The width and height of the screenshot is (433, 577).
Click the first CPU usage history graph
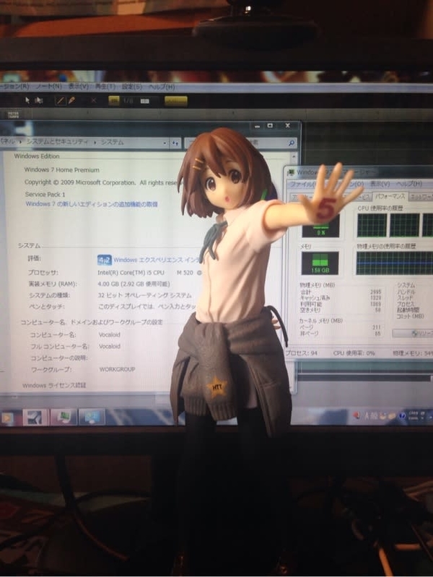pos(372,225)
